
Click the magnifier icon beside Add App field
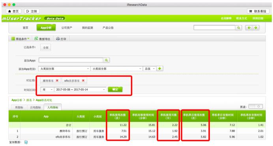point(106,60)
